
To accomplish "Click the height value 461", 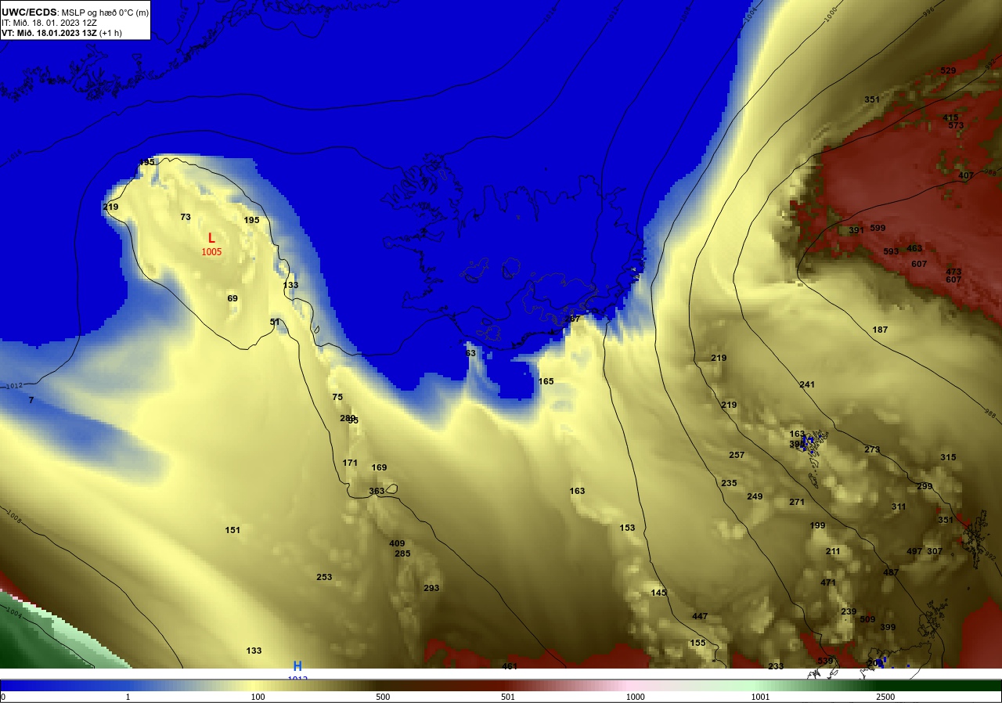I will (x=510, y=667).
